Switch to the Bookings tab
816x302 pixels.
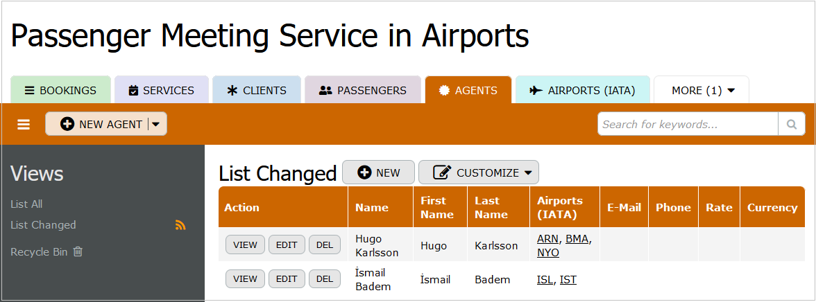point(60,91)
